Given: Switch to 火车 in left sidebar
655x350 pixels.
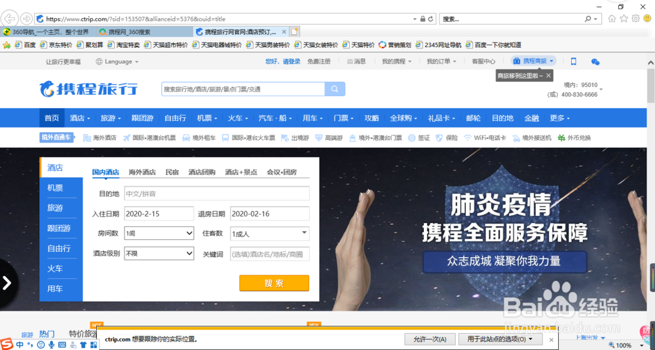Looking at the screenshot, I should coord(55,269).
